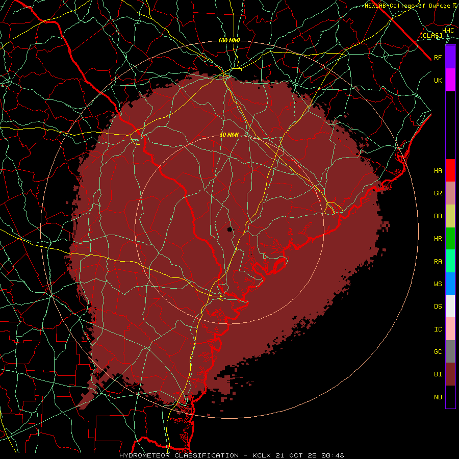Click the Hydrometeor Classification title text
Image resolution: width=459 pixels, height=459 pixels.
tap(179, 455)
